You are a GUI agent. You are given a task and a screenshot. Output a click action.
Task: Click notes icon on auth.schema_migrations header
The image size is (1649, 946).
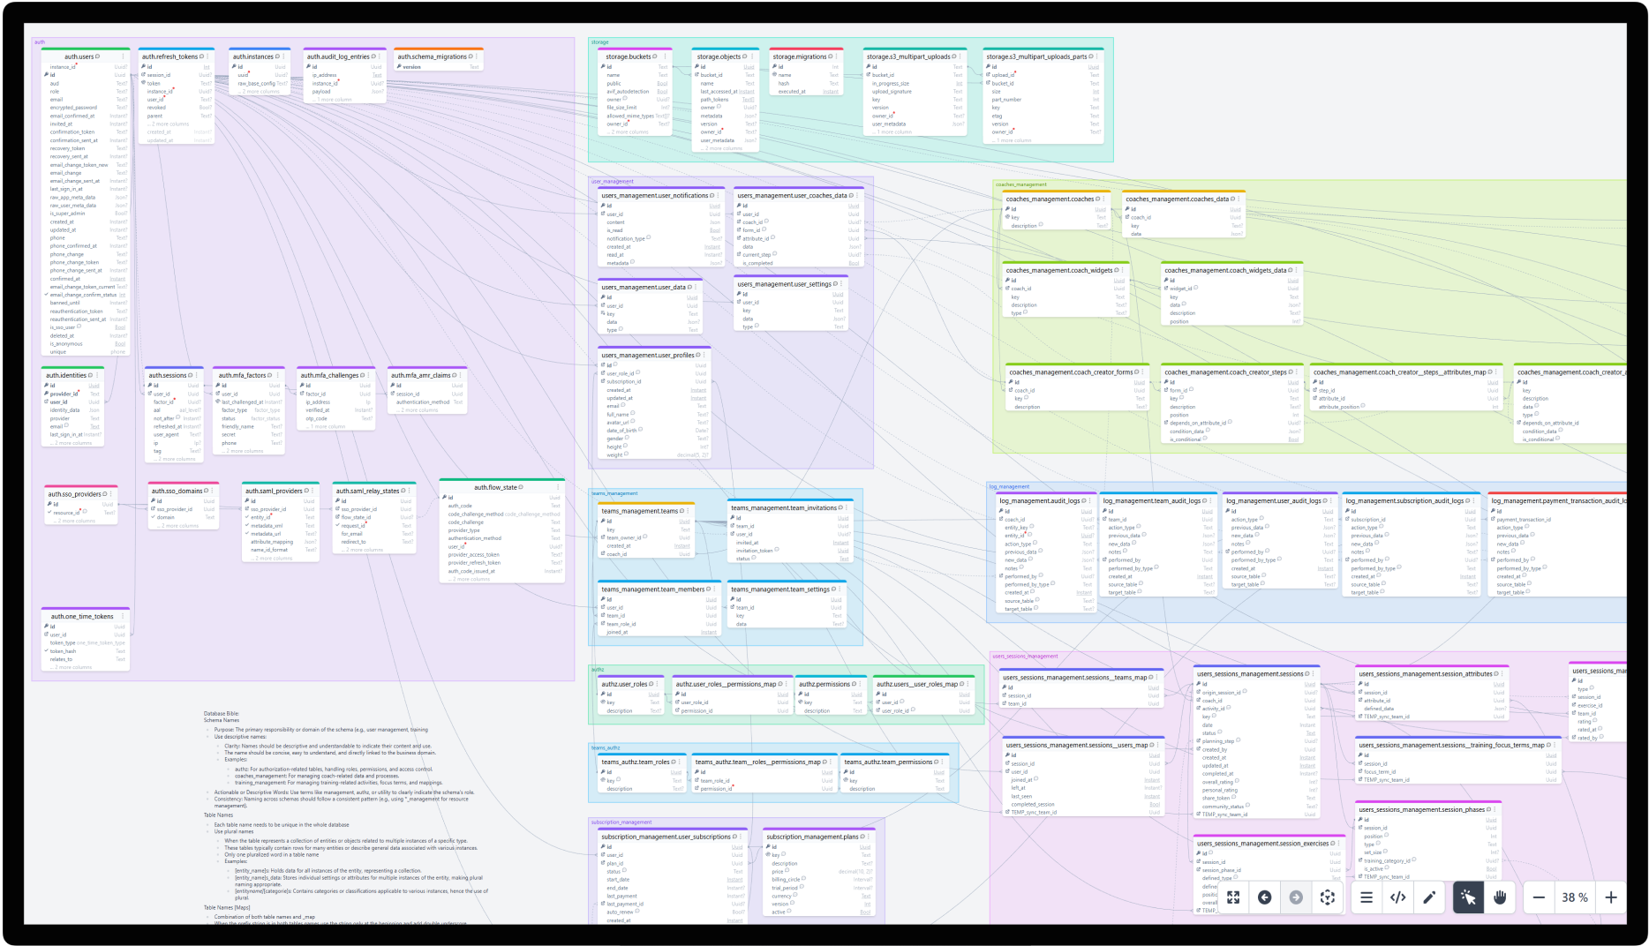coord(471,56)
